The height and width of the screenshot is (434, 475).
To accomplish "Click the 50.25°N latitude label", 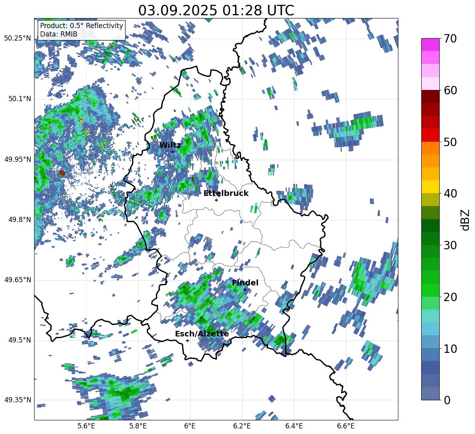I will coord(18,39).
